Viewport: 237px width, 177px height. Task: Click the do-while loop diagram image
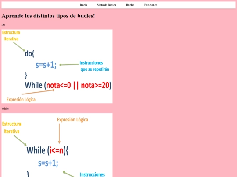pyautogui.click(x=57, y=66)
